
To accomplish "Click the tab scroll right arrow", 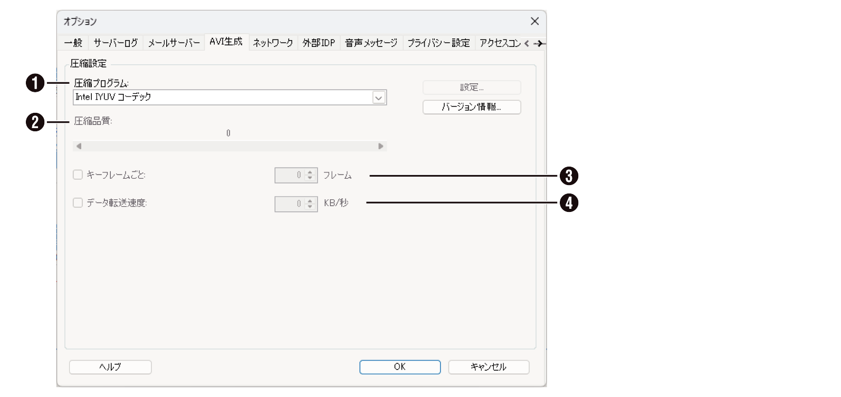I will (539, 44).
